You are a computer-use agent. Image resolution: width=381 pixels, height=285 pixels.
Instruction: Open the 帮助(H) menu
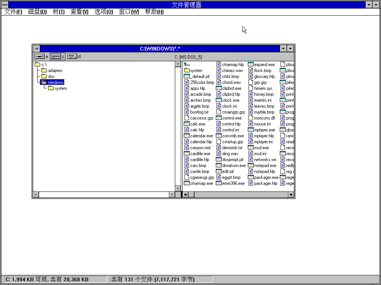pos(154,12)
